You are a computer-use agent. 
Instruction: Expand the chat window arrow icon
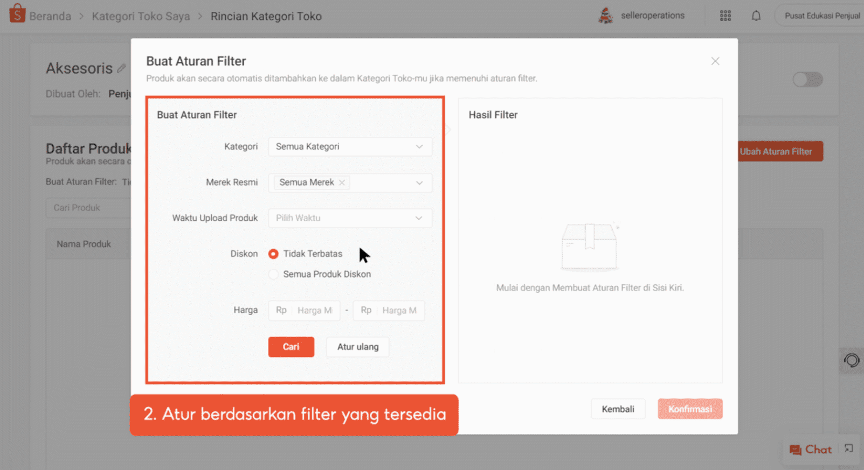click(849, 448)
